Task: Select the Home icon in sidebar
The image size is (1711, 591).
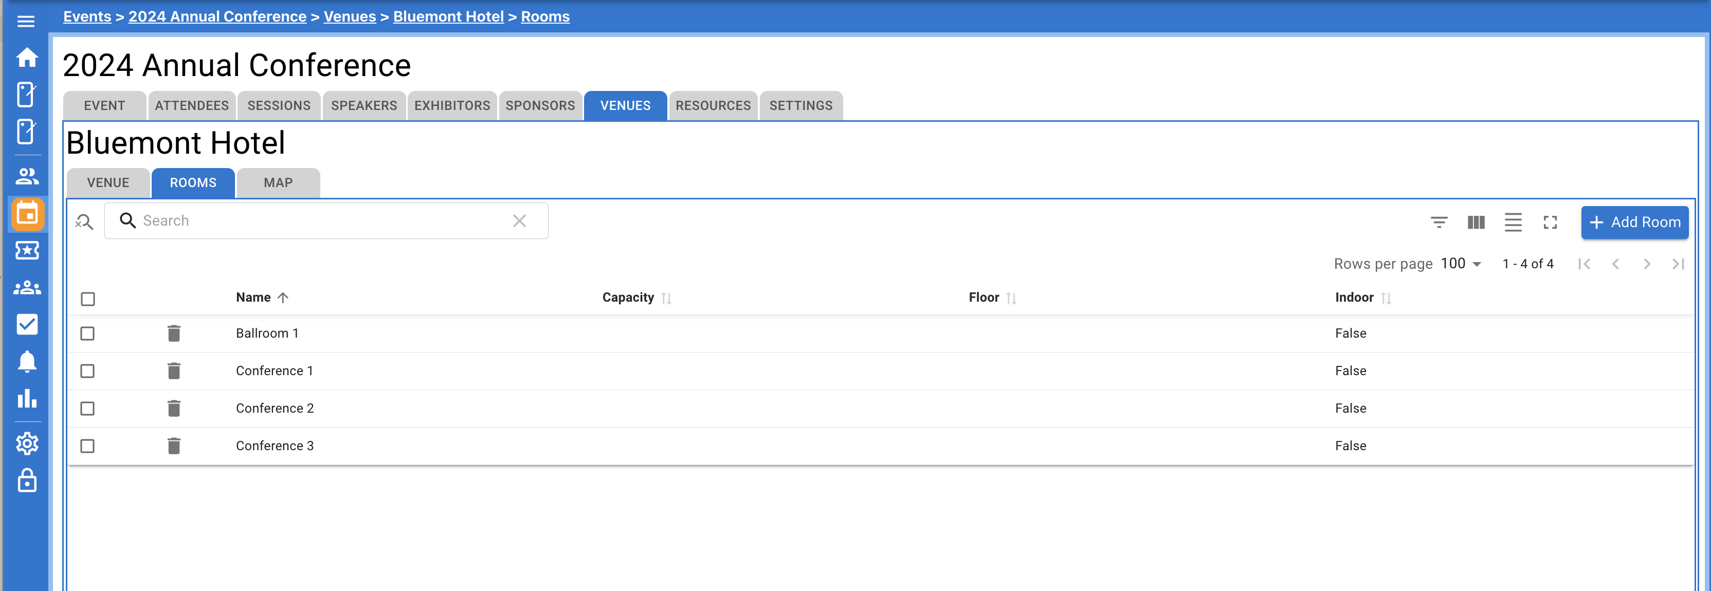Action: coord(27,58)
